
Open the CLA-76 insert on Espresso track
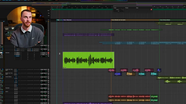(x=17, y=56)
